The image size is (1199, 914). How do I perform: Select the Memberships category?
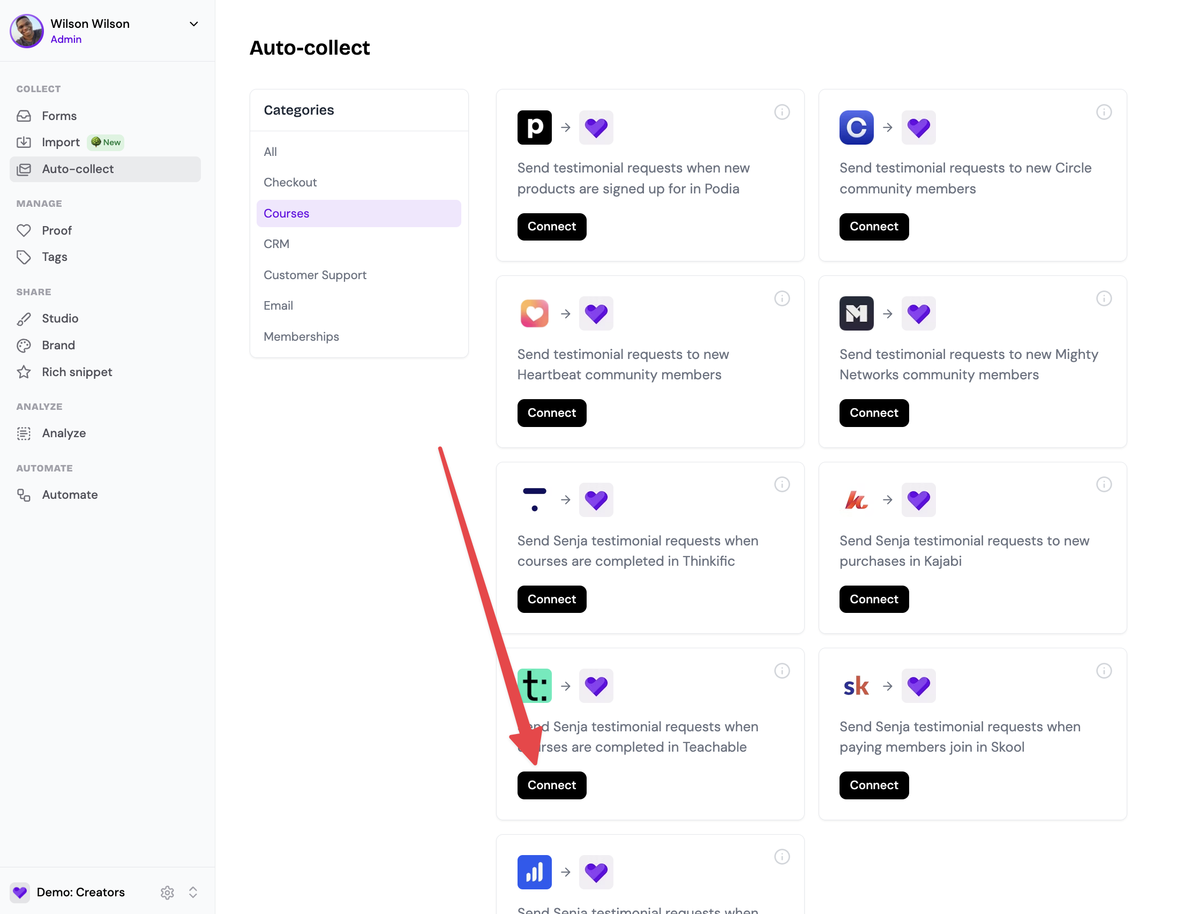click(358, 337)
